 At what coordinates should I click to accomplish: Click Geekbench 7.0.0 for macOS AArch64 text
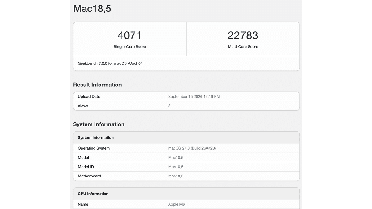click(110, 63)
